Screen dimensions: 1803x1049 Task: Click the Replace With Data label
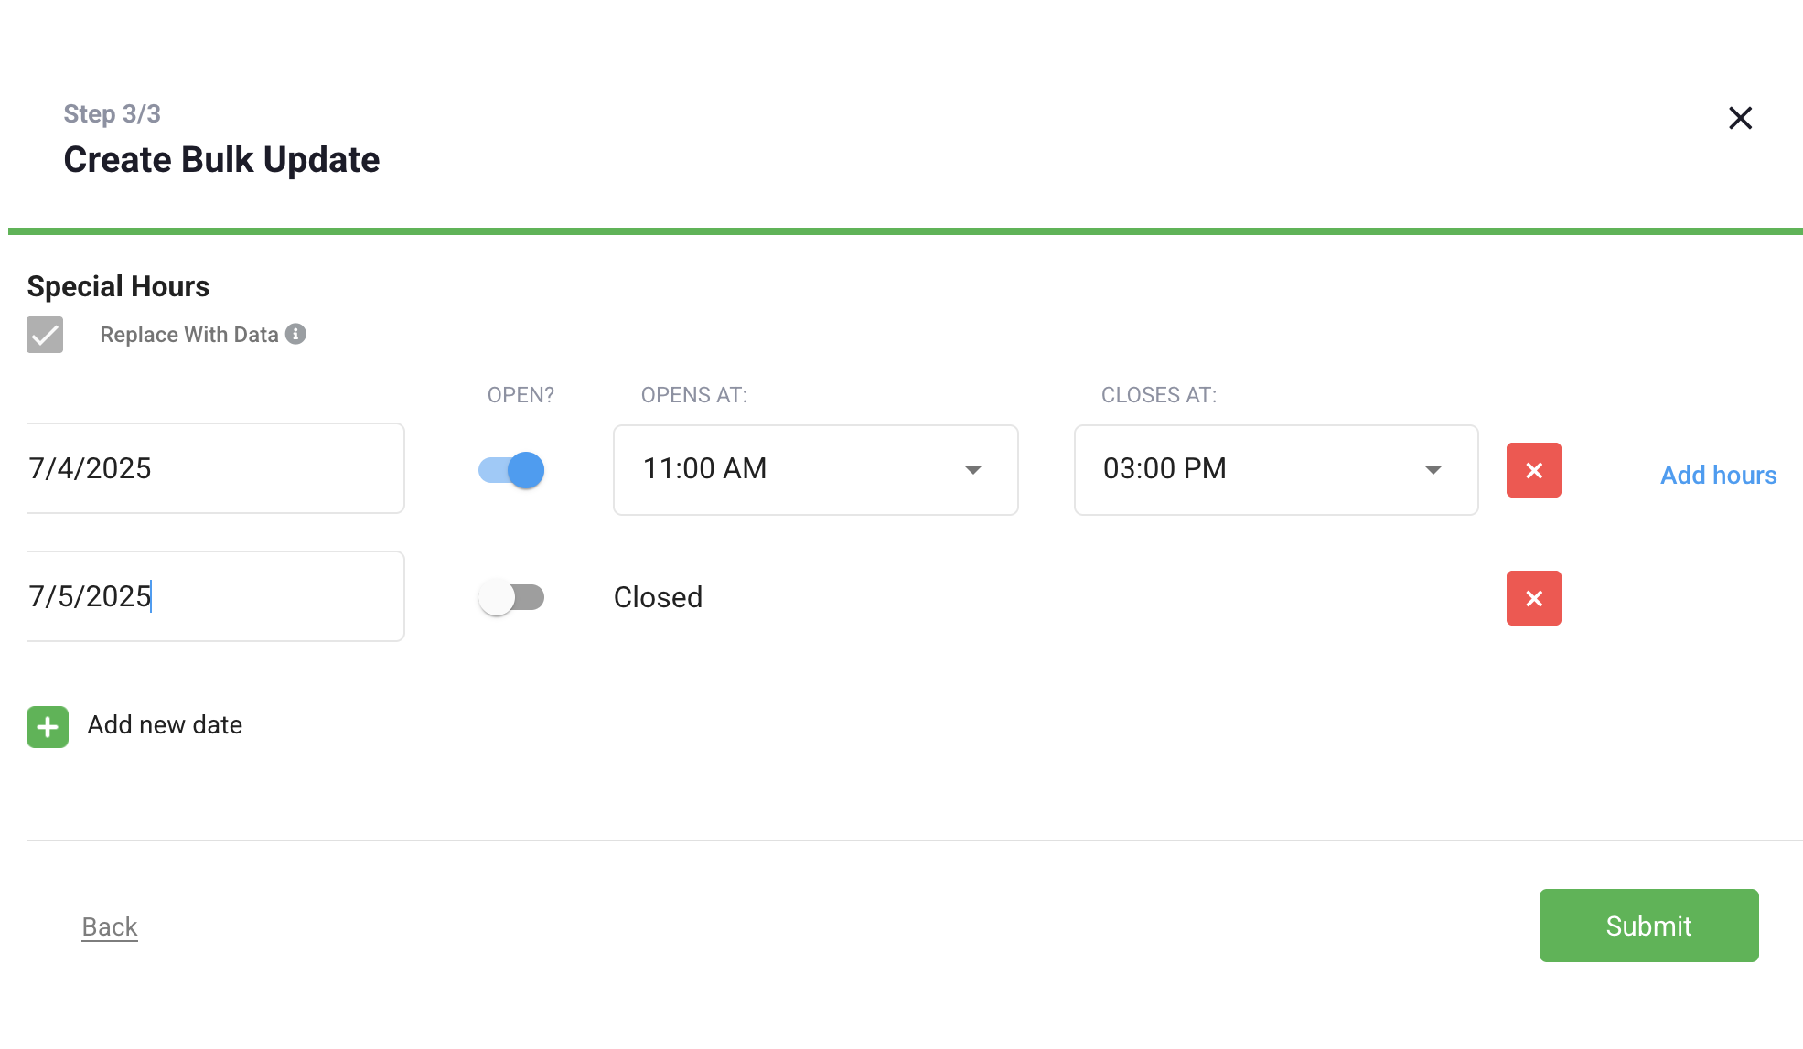[189, 335]
